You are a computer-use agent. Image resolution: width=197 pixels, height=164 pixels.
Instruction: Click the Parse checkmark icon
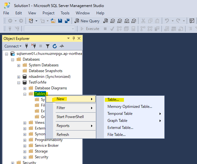[112, 29]
